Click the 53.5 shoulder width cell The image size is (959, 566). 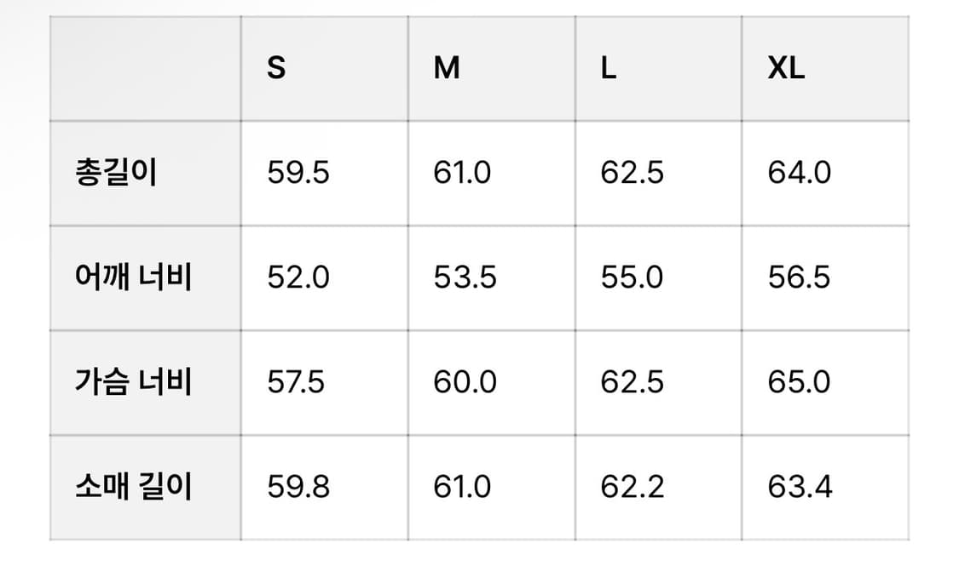click(x=491, y=278)
